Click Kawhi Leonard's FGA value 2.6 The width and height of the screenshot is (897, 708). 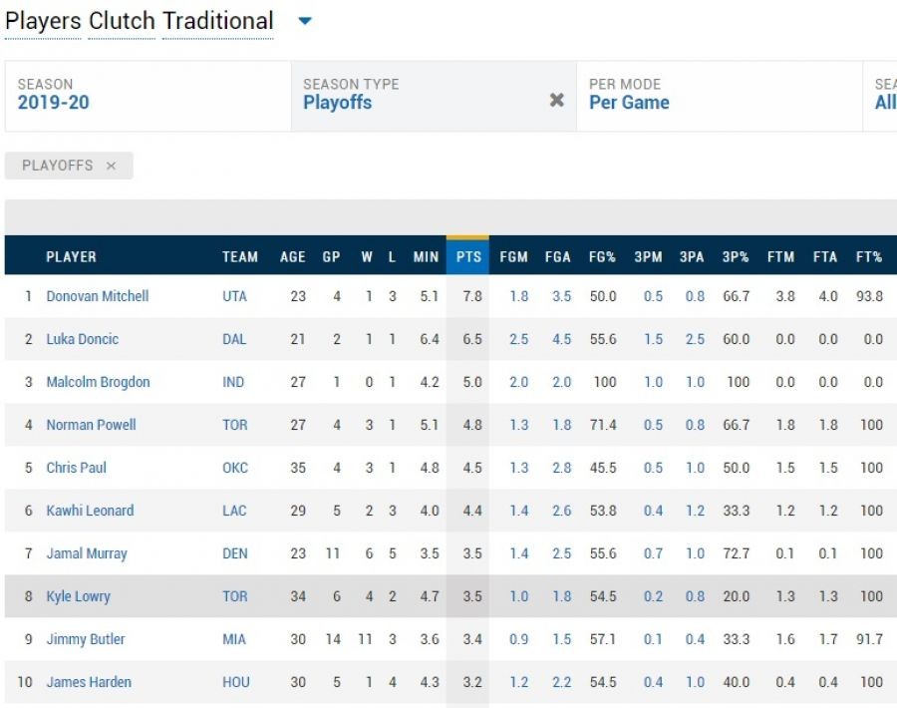[x=561, y=511]
